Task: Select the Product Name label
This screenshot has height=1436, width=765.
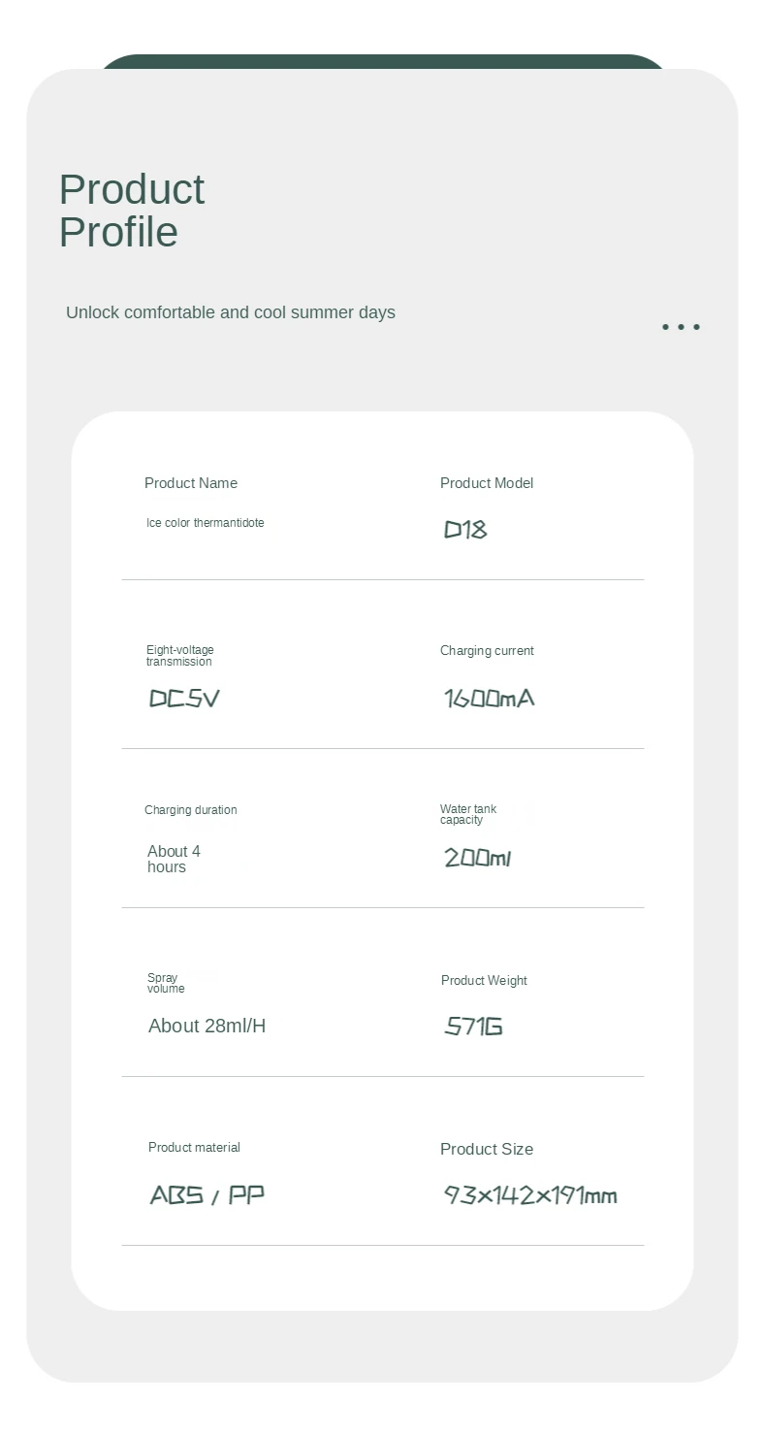Action: [x=191, y=483]
